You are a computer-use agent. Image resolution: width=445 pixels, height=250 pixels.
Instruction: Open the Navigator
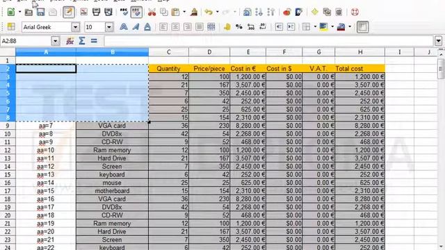click(315, 12)
